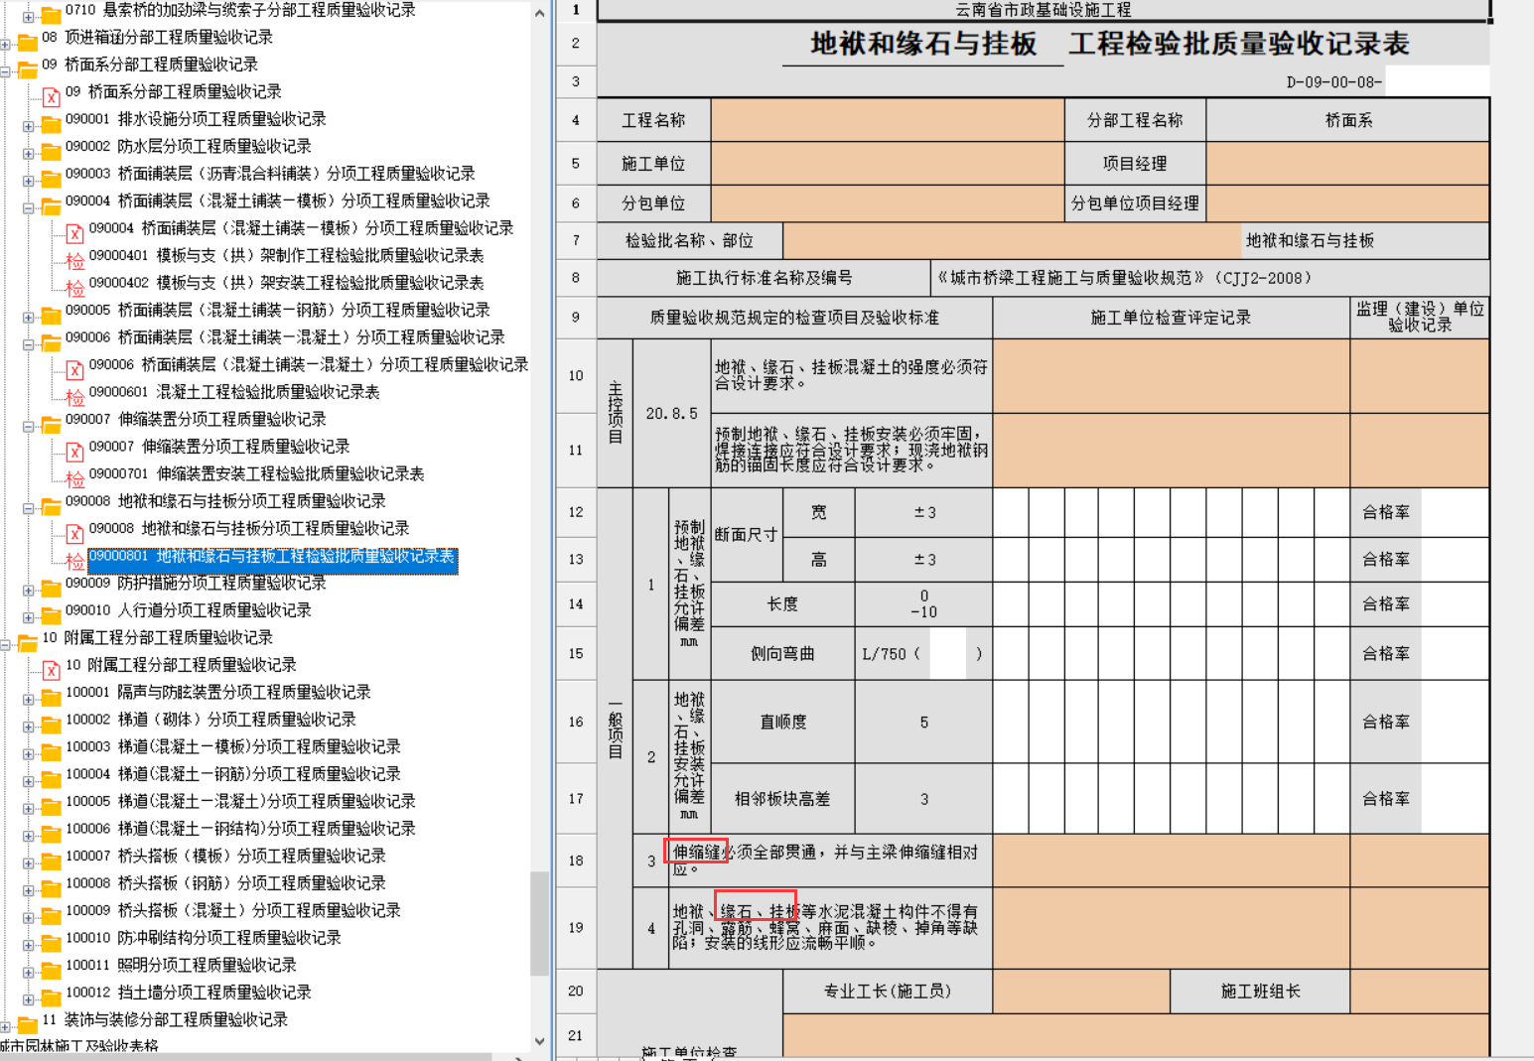Click the 检 icon beside 09000401 模板与支架制作

(74, 260)
